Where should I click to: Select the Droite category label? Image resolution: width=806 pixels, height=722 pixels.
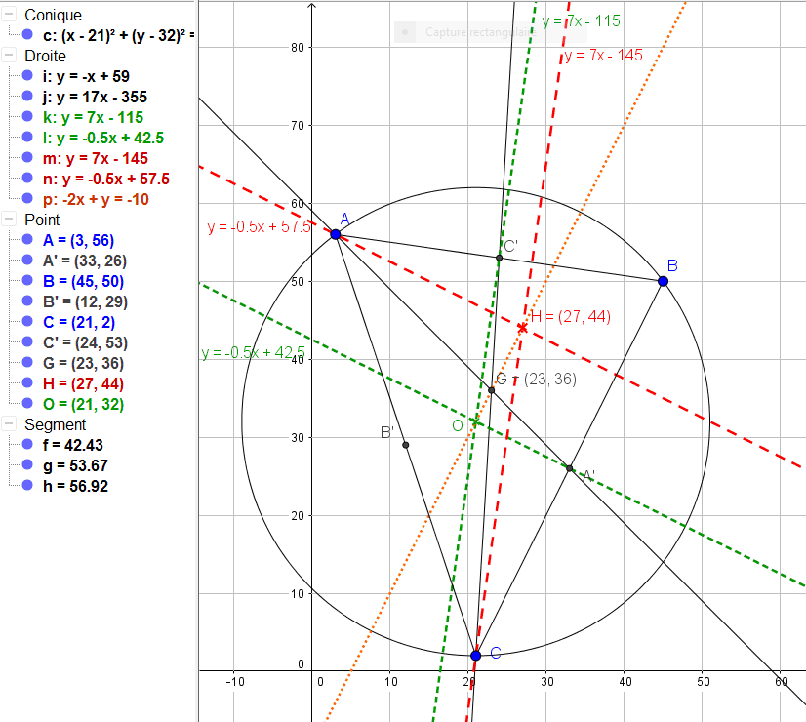coord(45,56)
